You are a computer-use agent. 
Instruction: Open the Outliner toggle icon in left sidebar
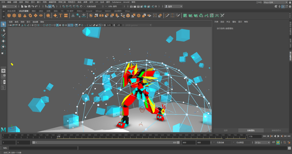pyautogui.click(x=3, y=87)
